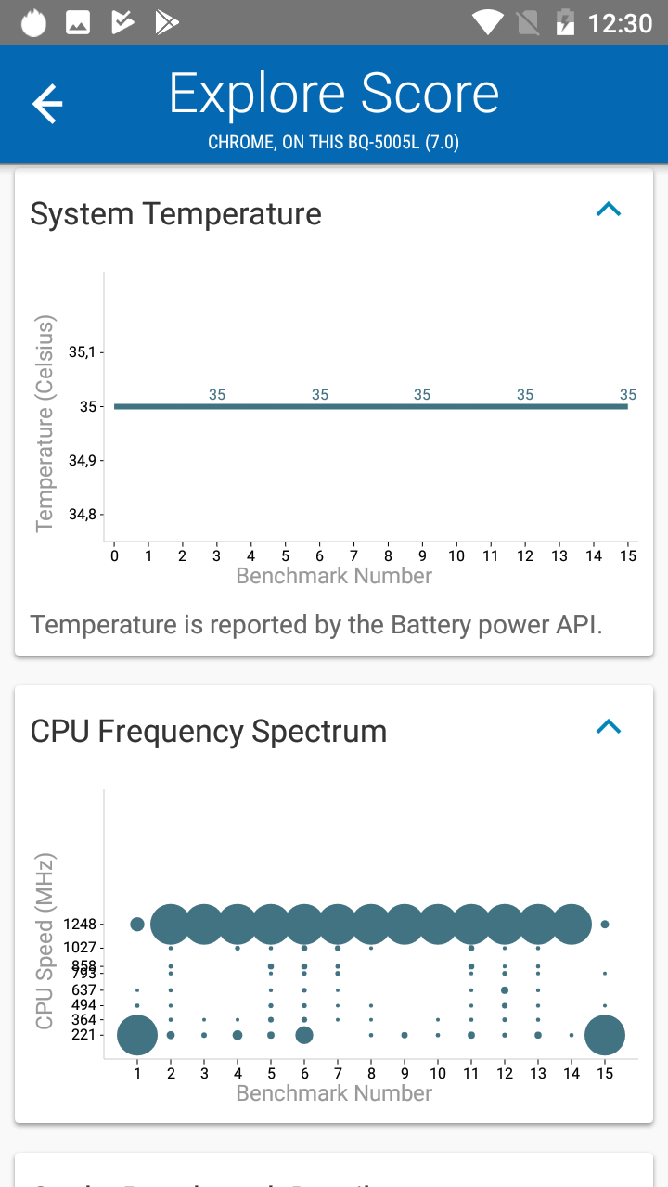Tap the back arrow icon
Image resolution: width=668 pixels, height=1187 pixels.
(x=47, y=103)
